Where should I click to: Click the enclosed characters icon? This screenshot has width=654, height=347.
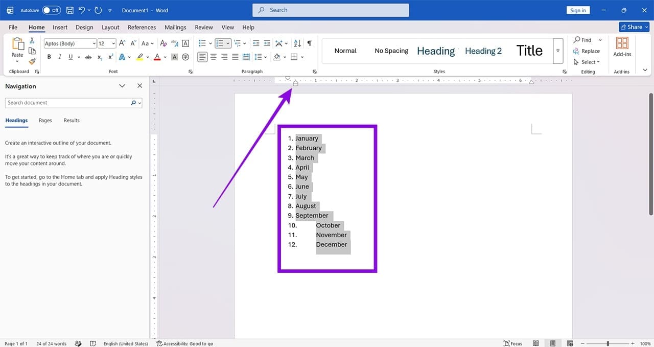[x=185, y=57]
